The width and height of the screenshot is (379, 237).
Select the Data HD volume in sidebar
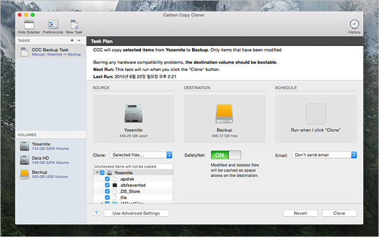[50, 160]
